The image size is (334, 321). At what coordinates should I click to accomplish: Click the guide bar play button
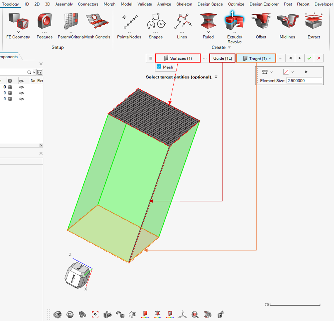300,58
